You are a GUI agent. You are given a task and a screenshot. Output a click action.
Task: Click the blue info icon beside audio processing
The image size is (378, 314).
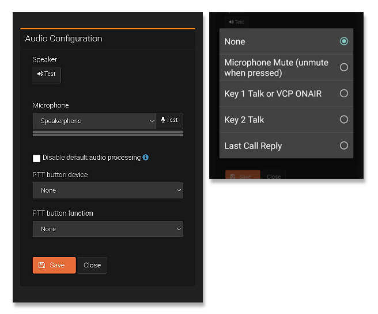click(x=146, y=158)
